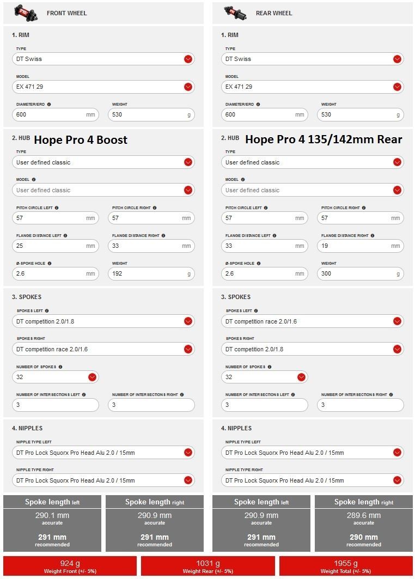Change front wheel Number of Spokes selector
The width and height of the screenshot is (415, 579).
pos(92,377)
